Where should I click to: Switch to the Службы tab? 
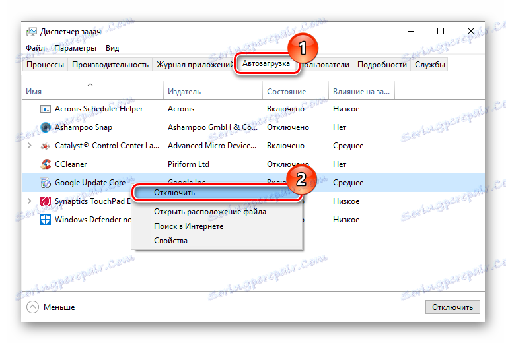point(430,65)
